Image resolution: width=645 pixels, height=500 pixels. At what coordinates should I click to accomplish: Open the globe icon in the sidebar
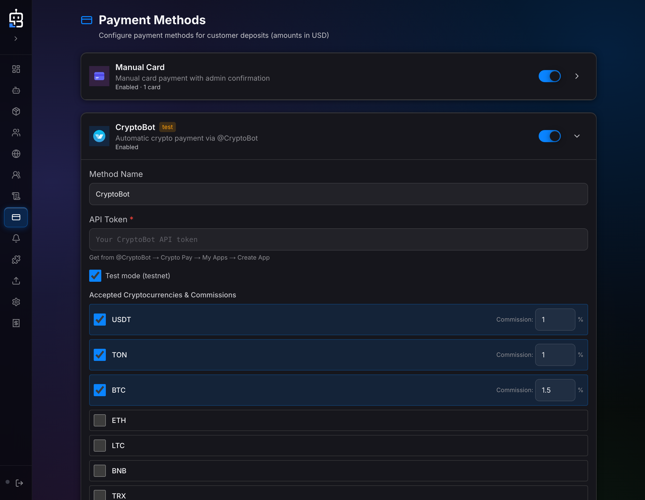(16, 153)
